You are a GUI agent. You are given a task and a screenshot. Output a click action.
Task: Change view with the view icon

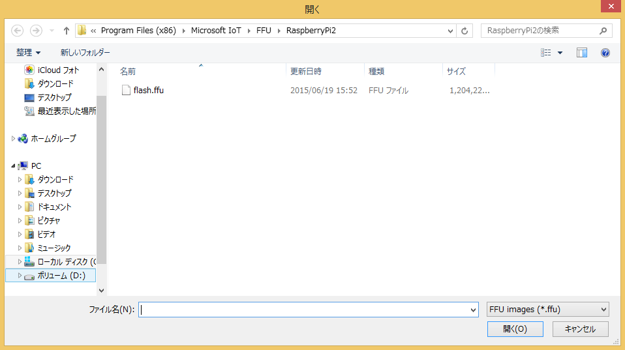(545, 53)
